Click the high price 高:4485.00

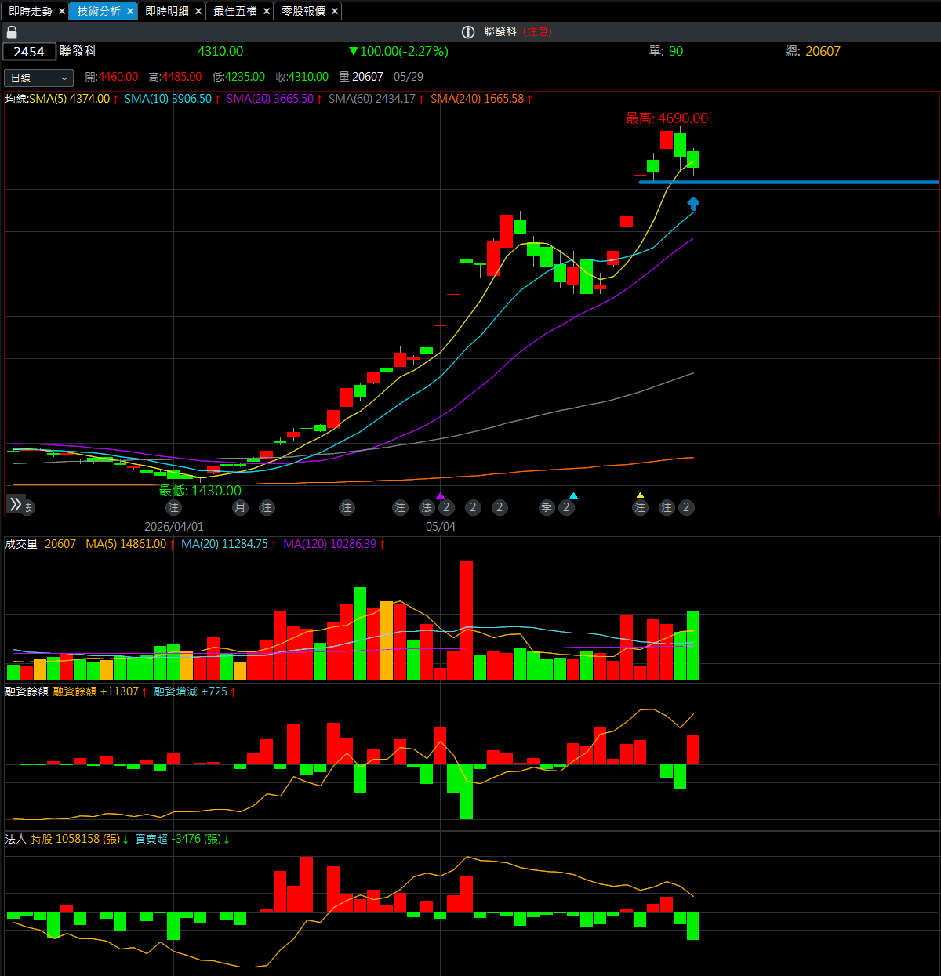pyautogui.click(x=175, y=77)
